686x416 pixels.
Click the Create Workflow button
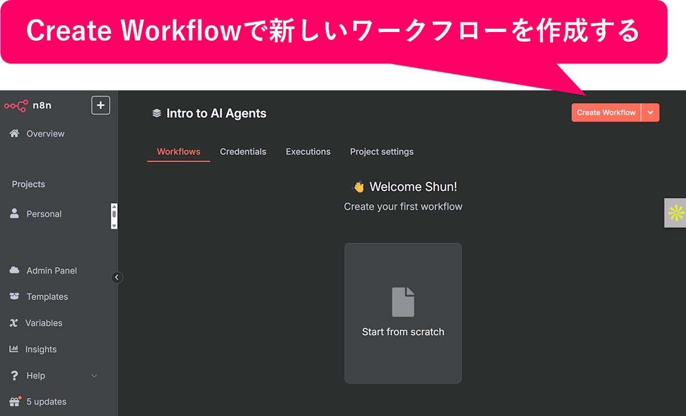[606, 113]
